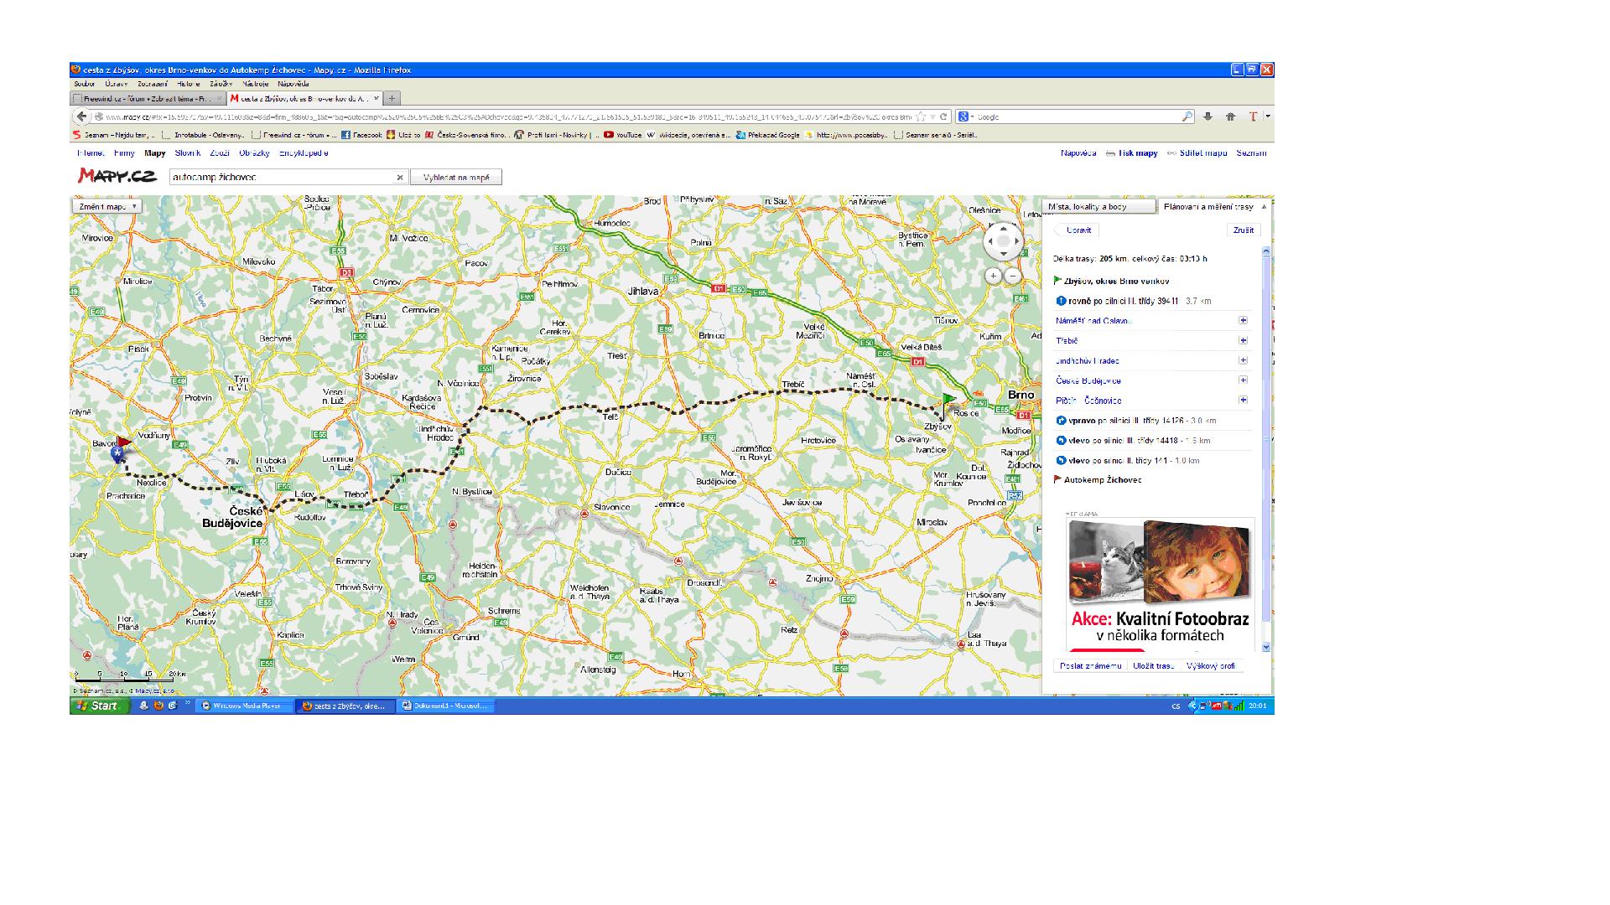This screenshot has height=905, width=1610.
Task: Click the map zoom out minus button
Action: [1012, 276]
